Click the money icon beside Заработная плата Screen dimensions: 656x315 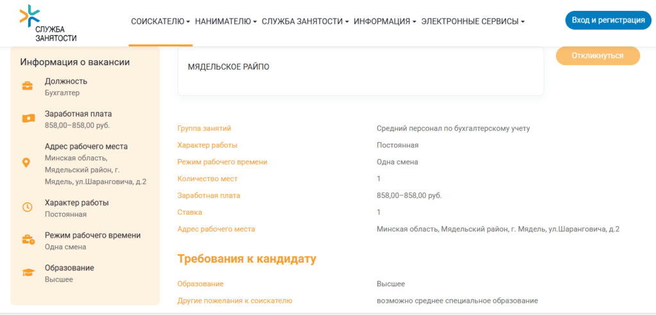point(28,118)
